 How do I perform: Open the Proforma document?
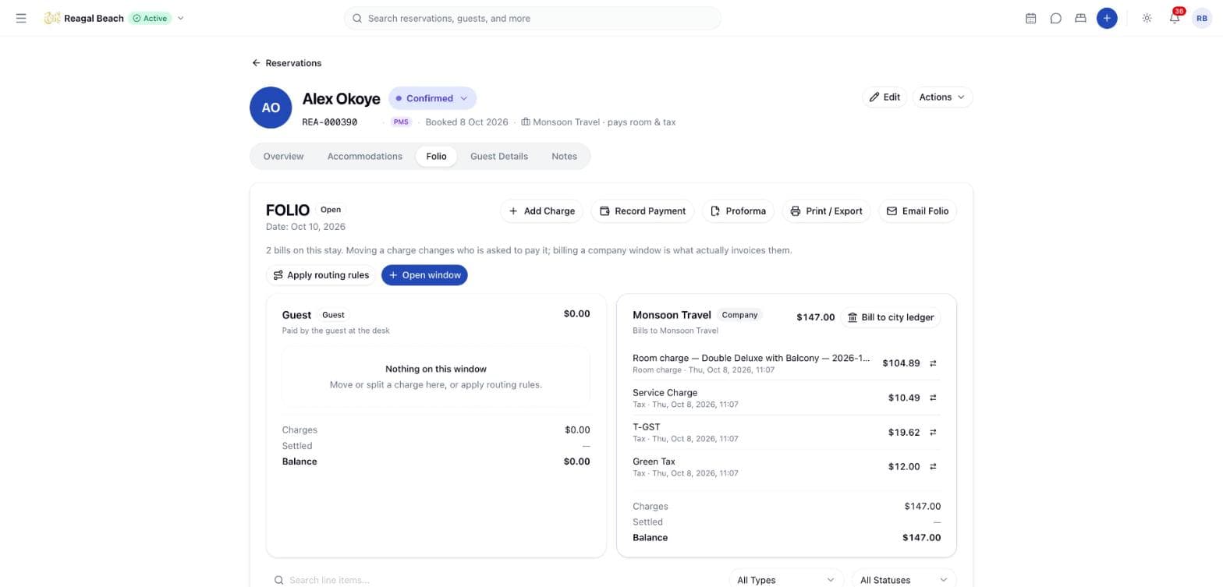[x=738, y=211]
